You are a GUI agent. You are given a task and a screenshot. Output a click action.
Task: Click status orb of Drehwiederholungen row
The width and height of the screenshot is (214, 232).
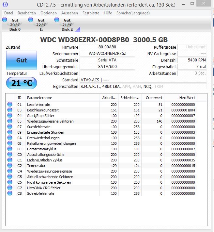pos(10,138)
